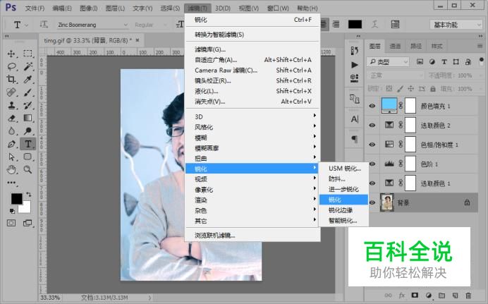The width and height of the screenshot is (488, 304).
Task: Toggle lock transparent pixels
Action: tap(389, 89)
